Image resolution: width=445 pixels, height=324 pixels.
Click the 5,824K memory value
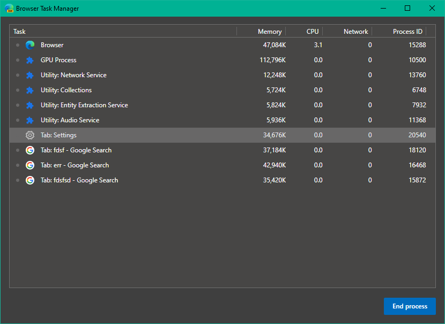(x=276, y=105)
